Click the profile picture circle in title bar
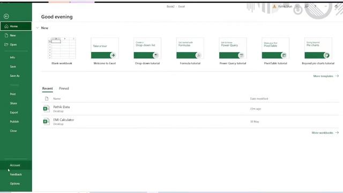 coord(297,6)
